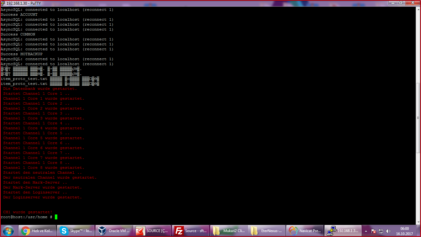Click the PuTTY scrollbar down arrow
421x237 pixels.
click(x=418, y=222)
